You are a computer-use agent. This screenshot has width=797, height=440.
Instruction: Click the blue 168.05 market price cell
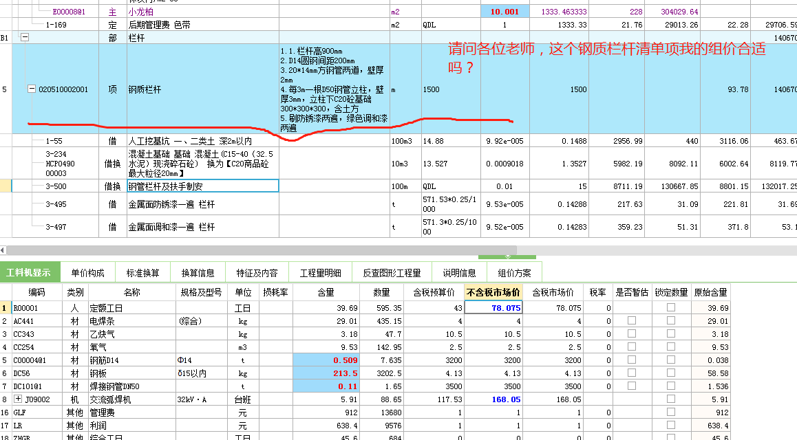(493, 399)
